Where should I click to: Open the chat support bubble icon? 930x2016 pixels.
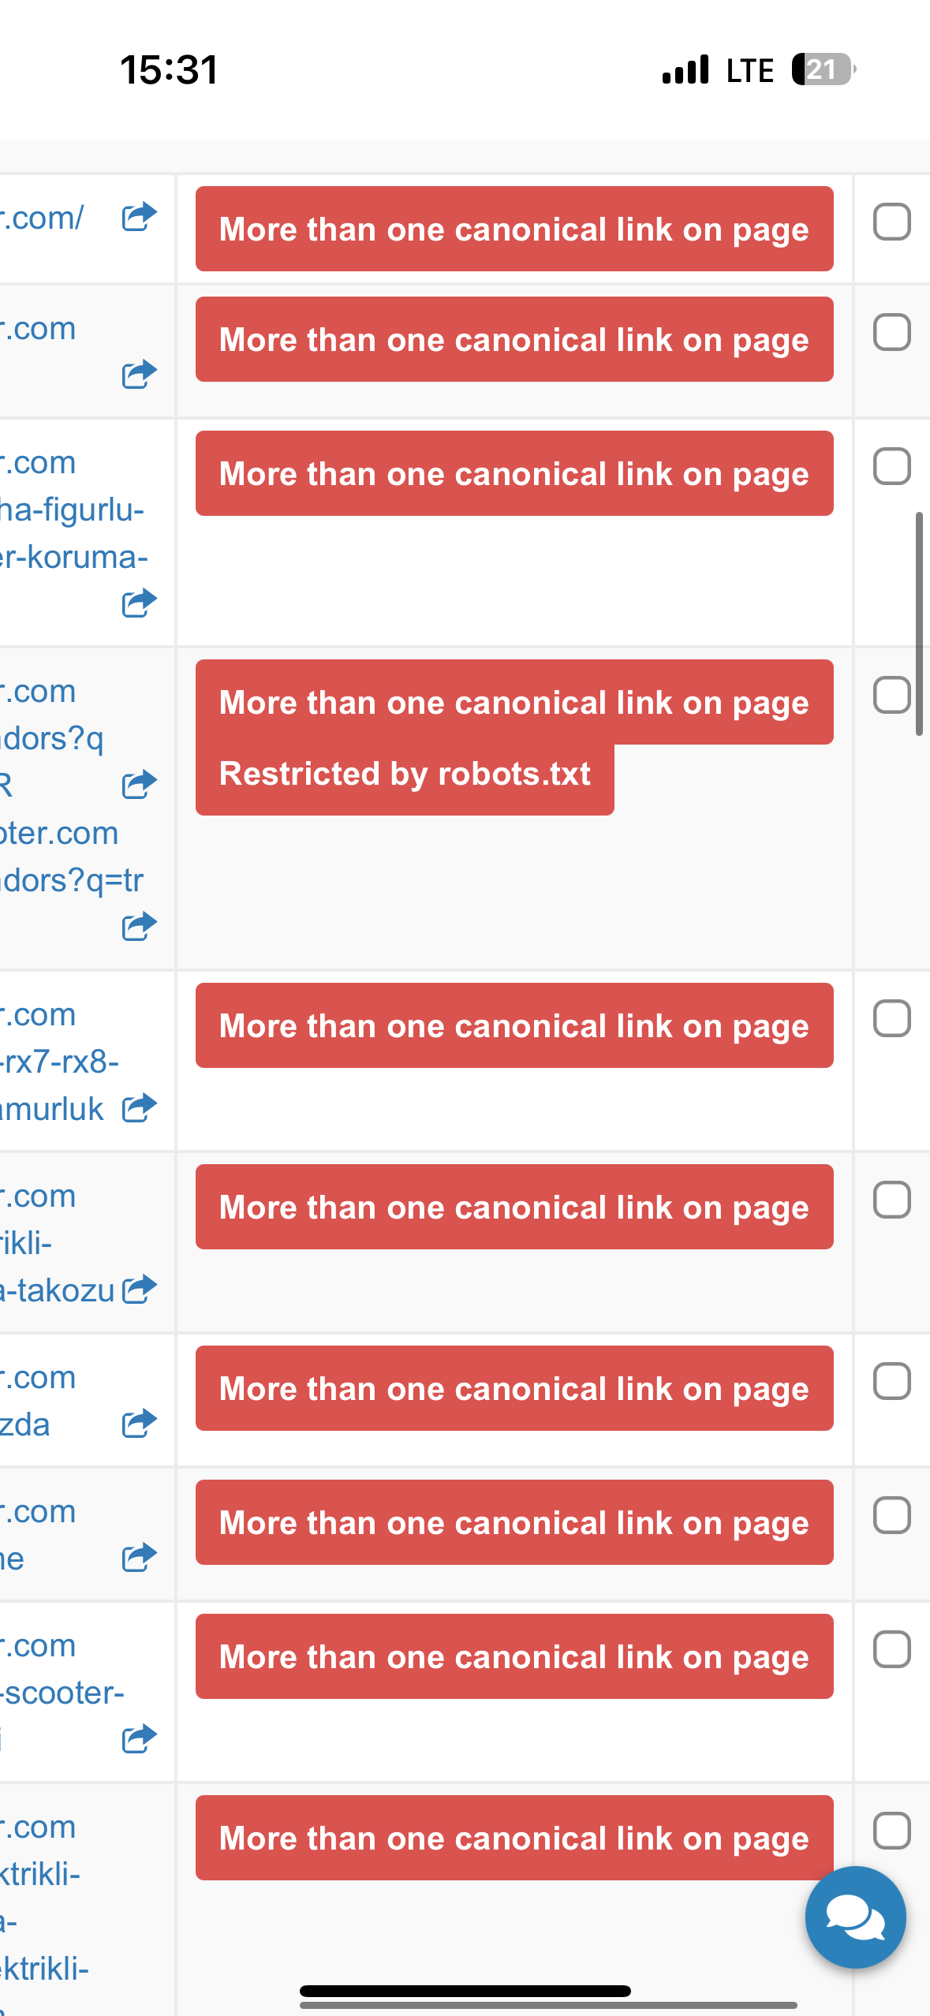pos(855,1916)
